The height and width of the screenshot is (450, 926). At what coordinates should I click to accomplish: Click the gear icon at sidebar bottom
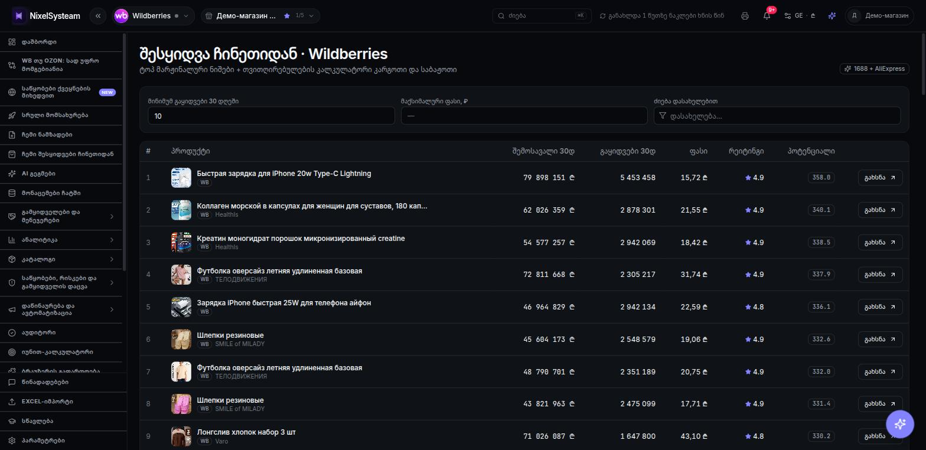click(x=12, y=441)
